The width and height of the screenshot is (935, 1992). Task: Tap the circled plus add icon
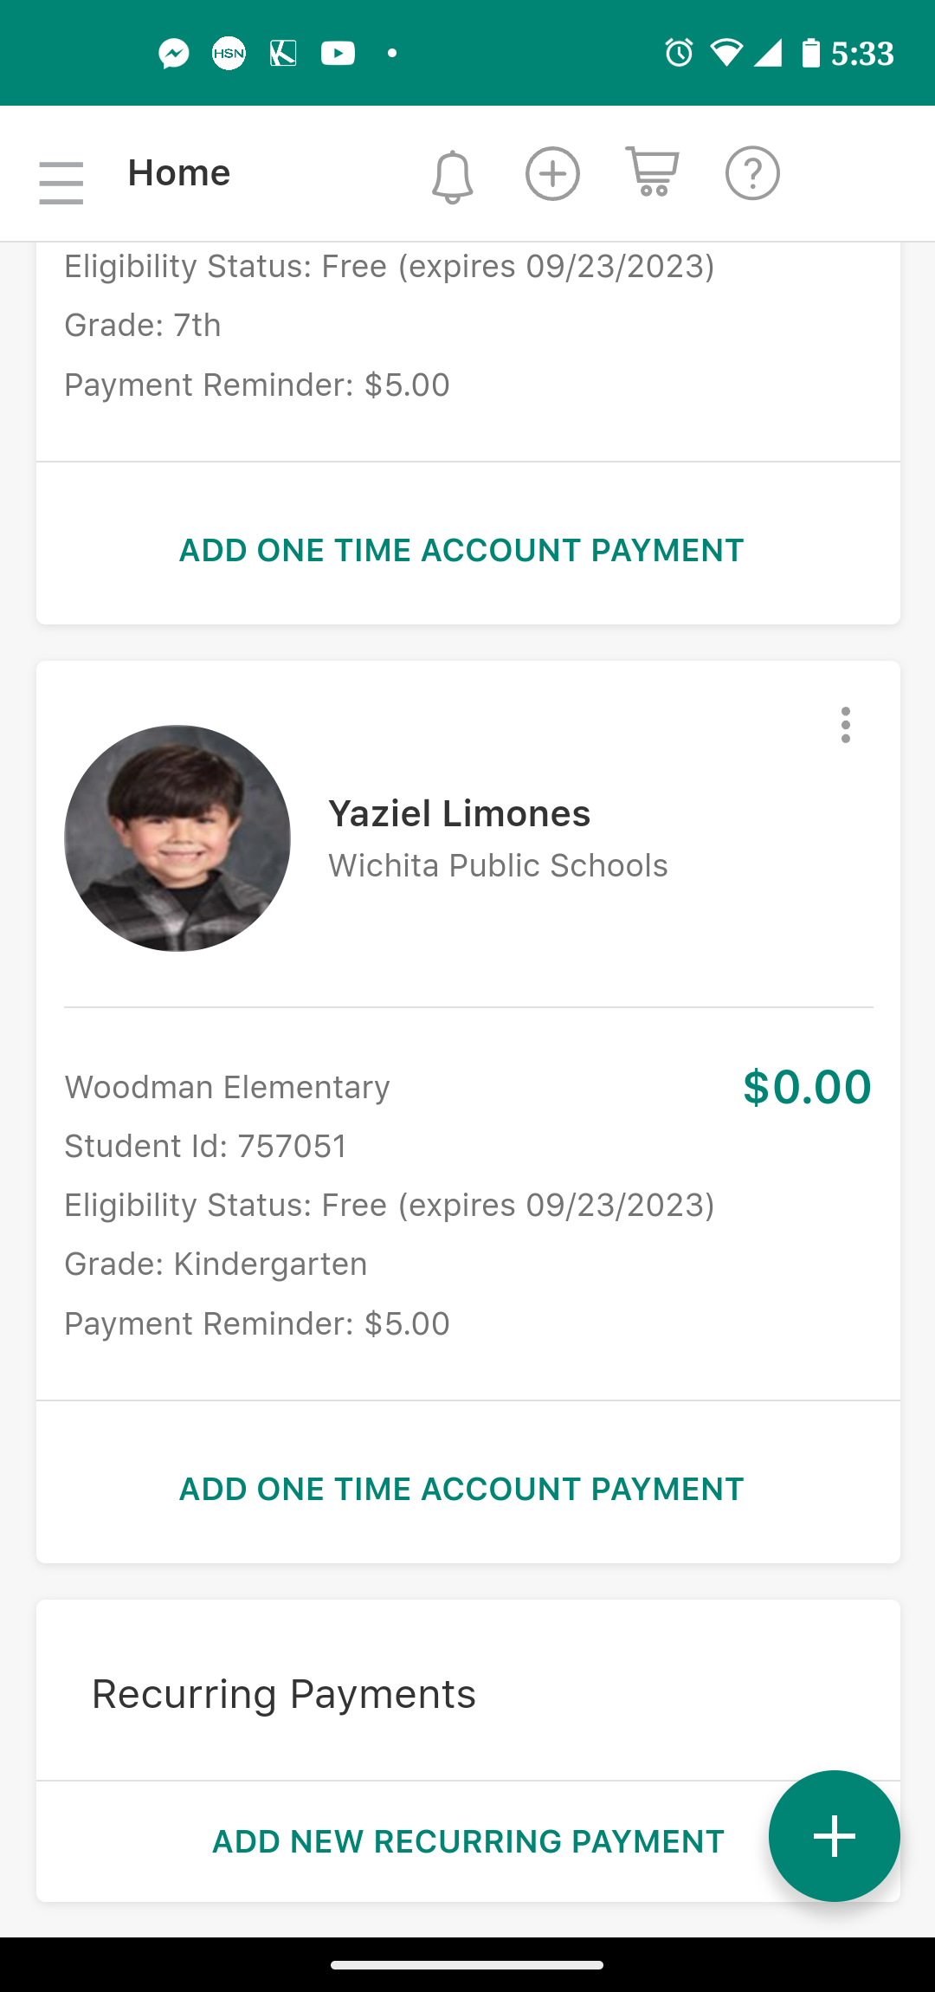tap(552, 173)
